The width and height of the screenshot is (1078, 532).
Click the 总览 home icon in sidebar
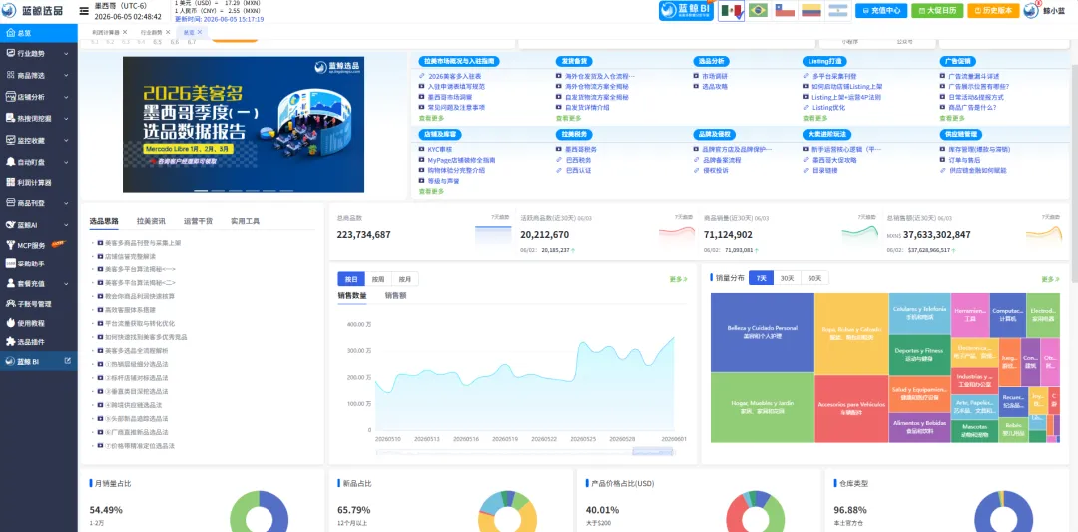click(10, 32)
